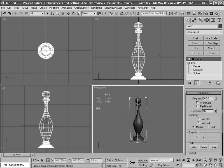Toggle the Auto Key button

point(143,160)
